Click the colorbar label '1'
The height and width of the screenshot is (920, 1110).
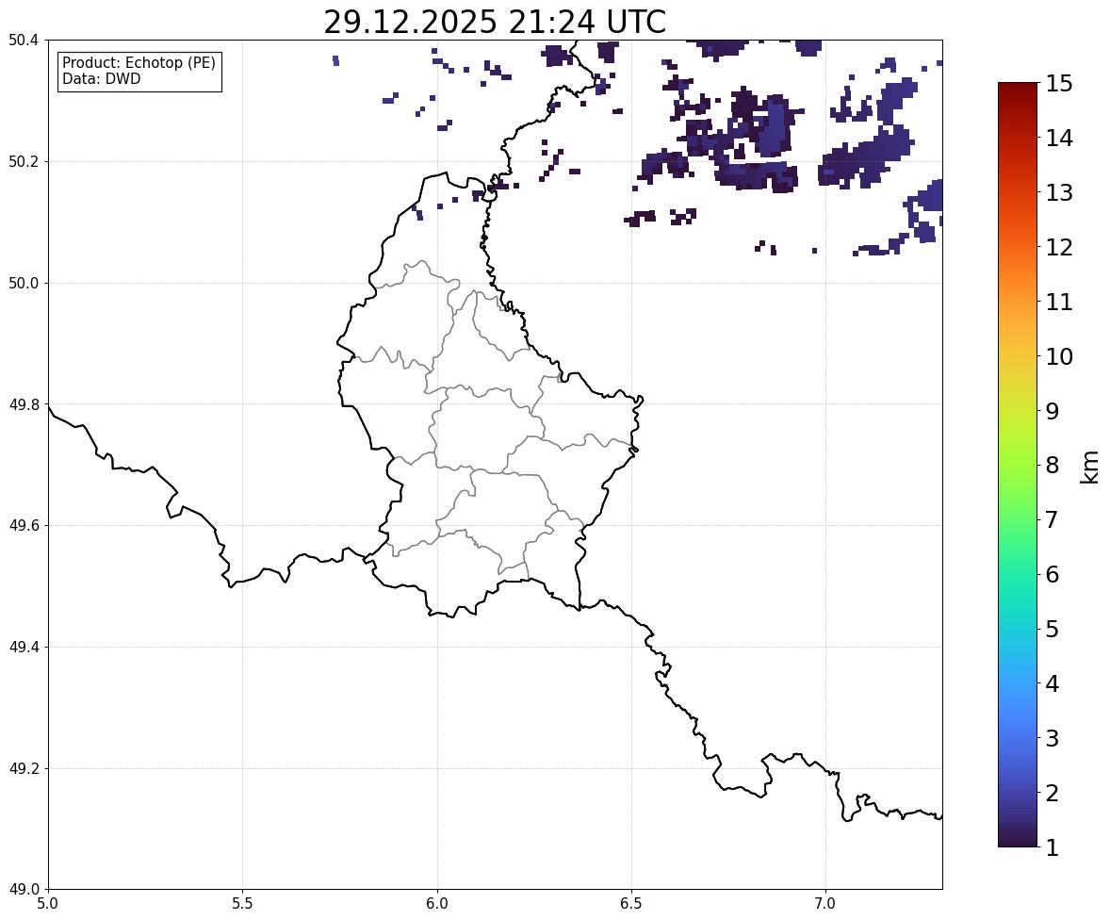[x=1053, y=847]
